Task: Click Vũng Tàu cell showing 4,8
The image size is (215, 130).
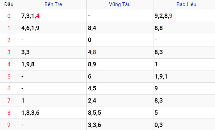Action: [120, 52]
